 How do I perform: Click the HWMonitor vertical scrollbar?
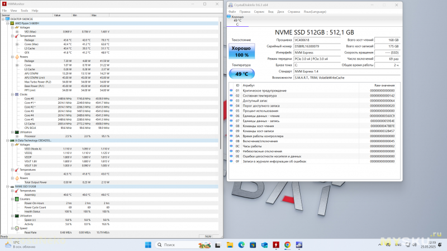[220, 85]
